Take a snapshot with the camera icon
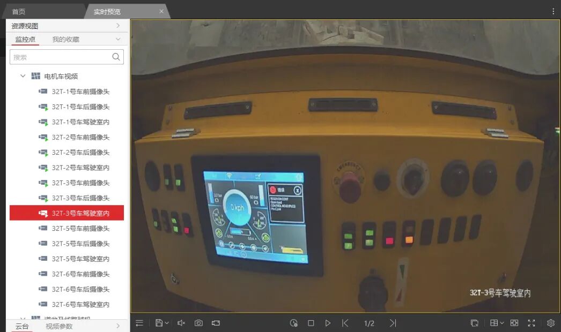Image resolution: width=561 pixels, height=332 pixels. click(198, 323)
